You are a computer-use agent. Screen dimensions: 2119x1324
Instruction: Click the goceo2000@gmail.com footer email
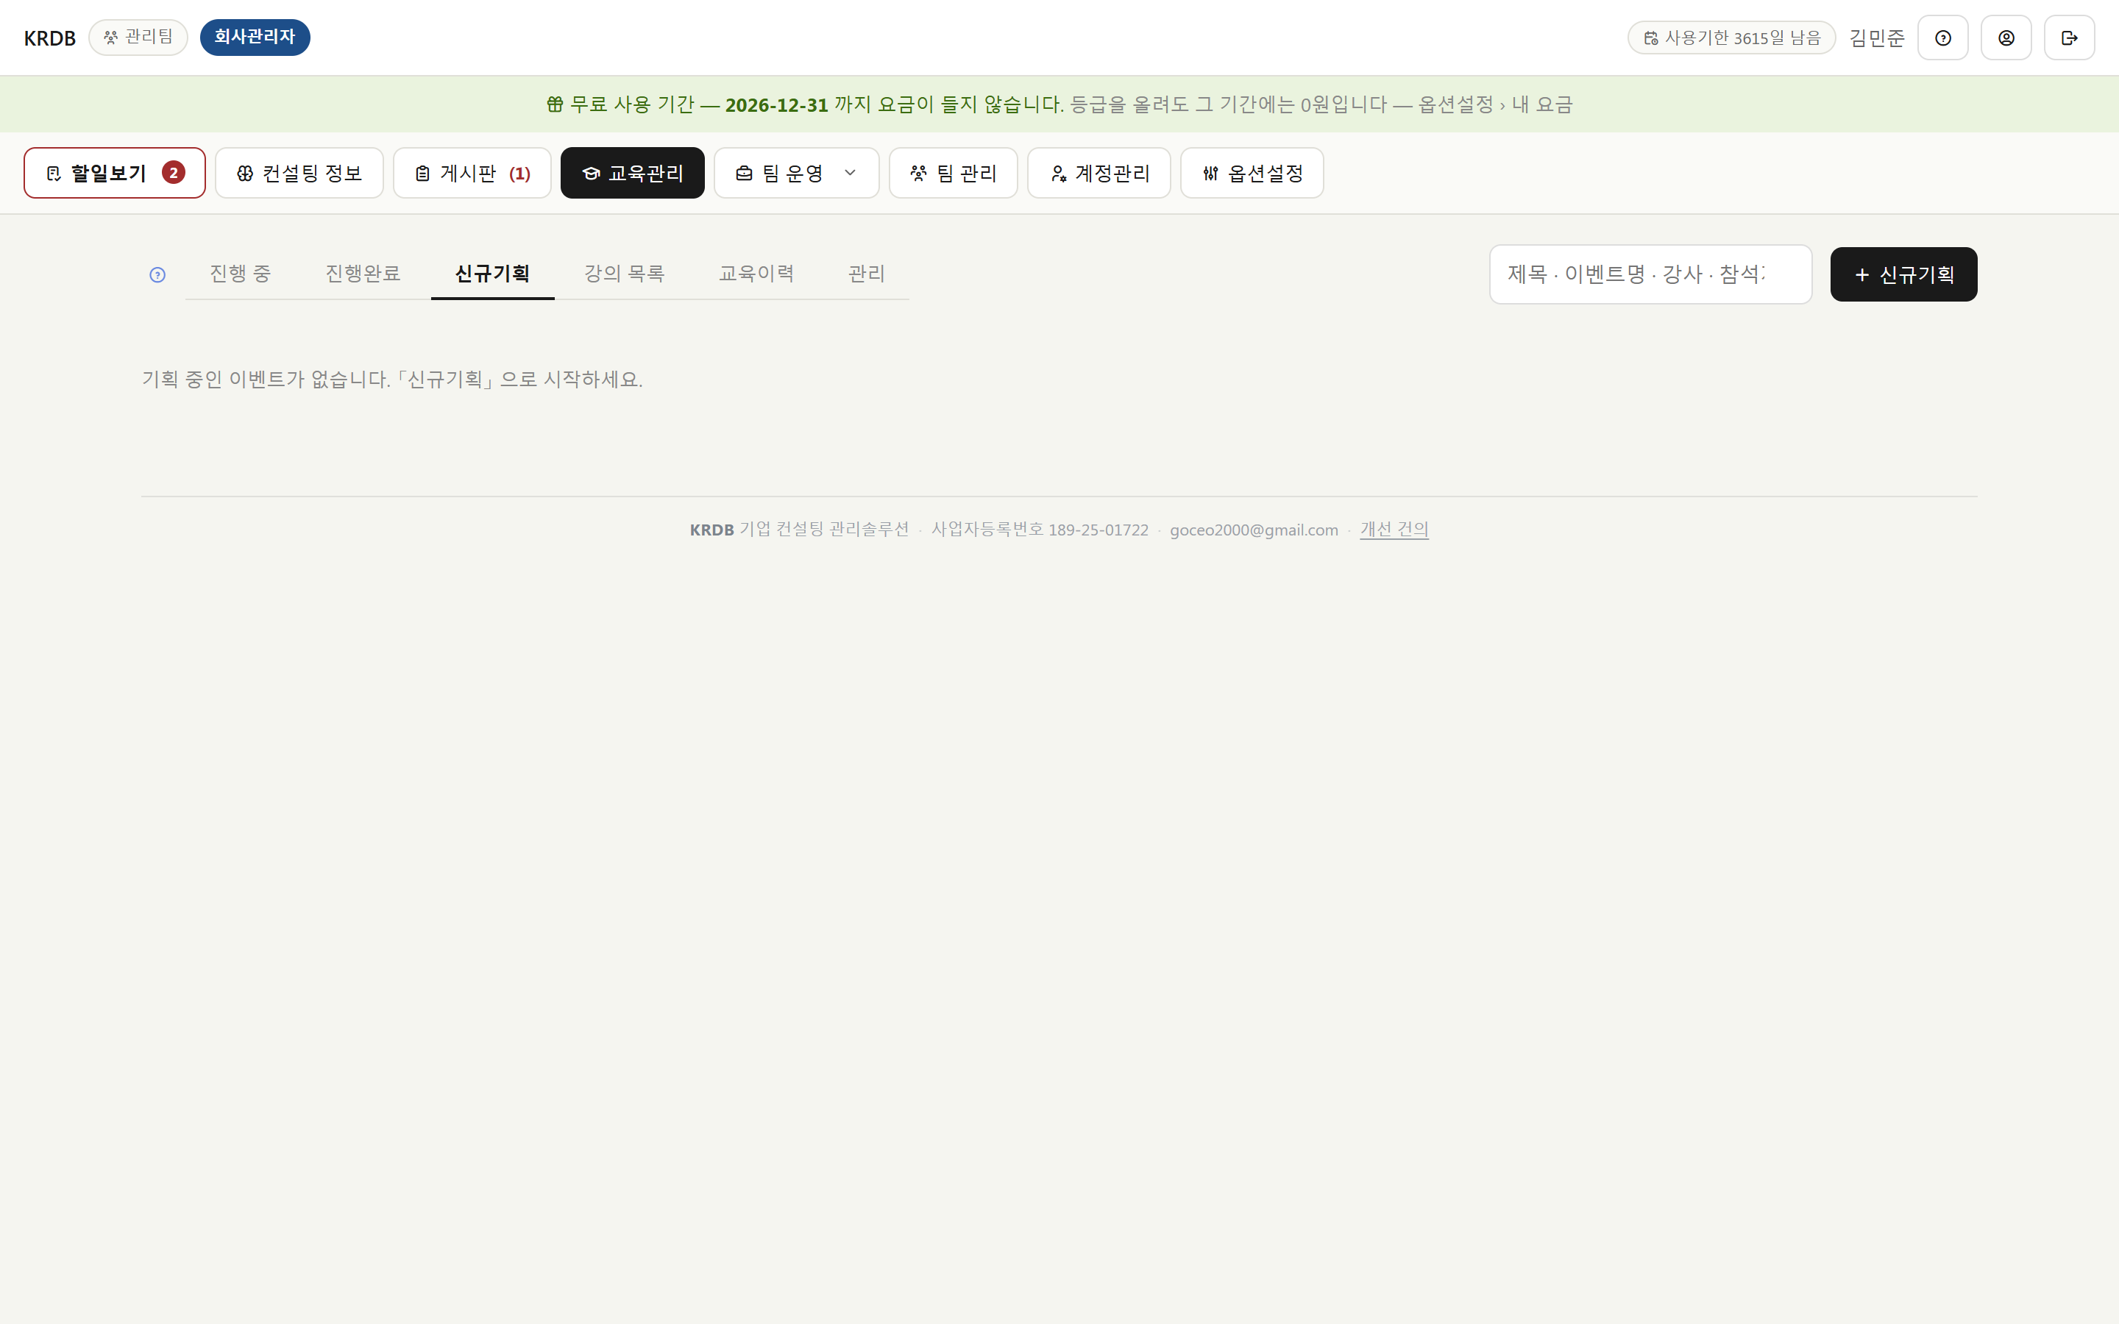coord(1254,530)
